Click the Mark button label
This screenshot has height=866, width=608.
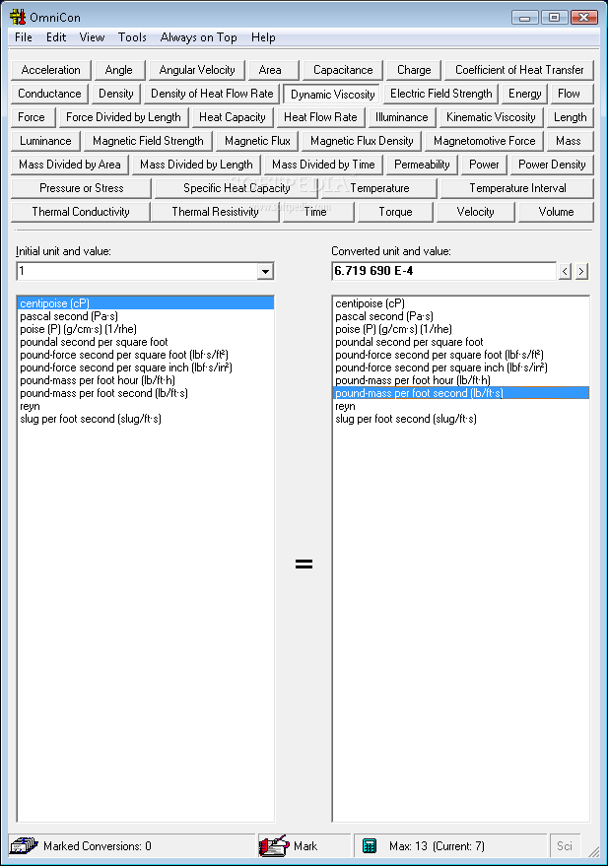[305, 846]
